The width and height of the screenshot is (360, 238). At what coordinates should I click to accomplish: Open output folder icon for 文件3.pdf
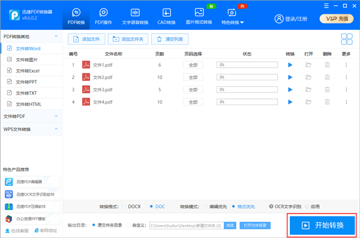coord(308,89)
